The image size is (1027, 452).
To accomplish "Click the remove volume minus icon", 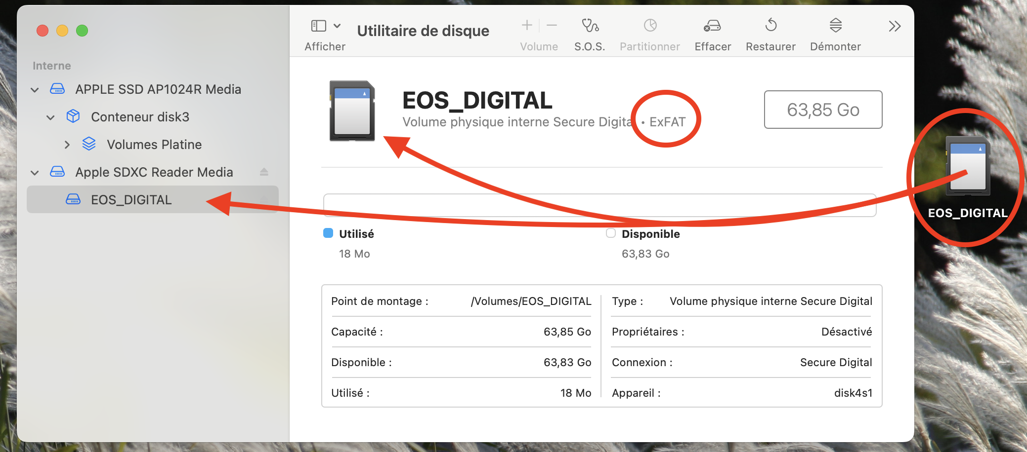I will [x=552, y=25].
